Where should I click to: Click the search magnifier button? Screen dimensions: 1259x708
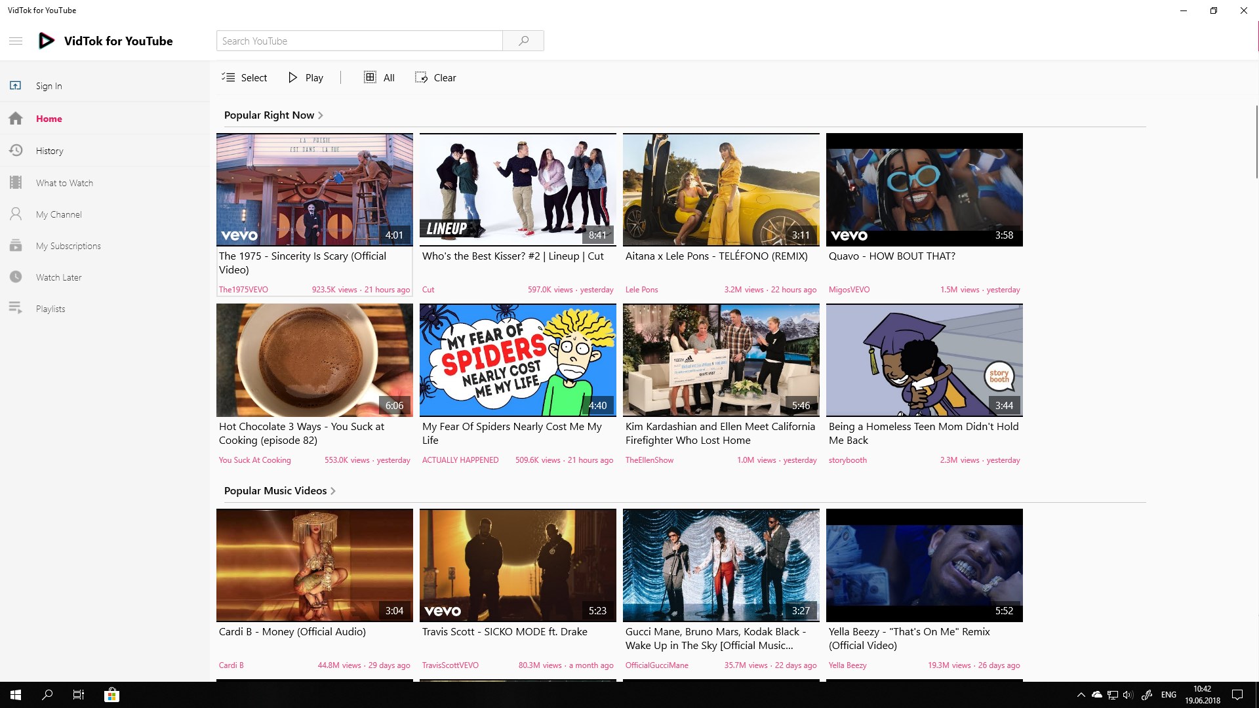coord(523,41)
